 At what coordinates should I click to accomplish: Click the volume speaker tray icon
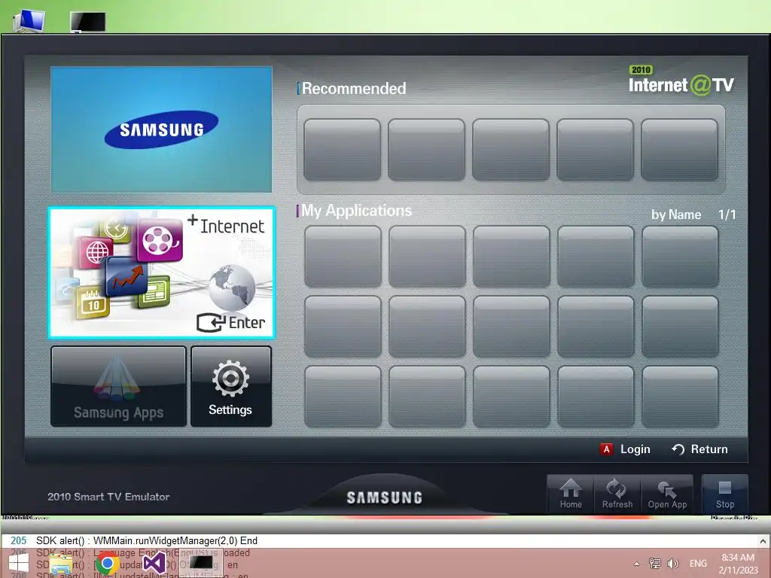pos(672,563)
